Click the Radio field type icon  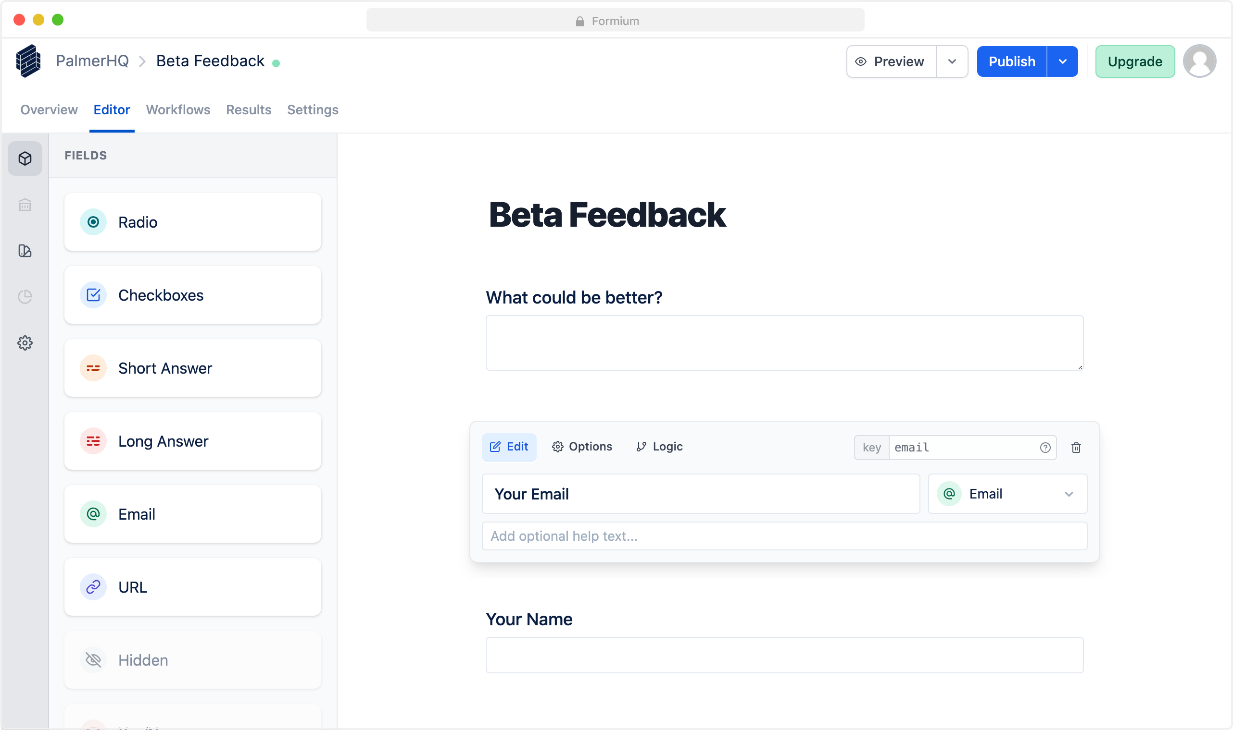coord(93,221)
